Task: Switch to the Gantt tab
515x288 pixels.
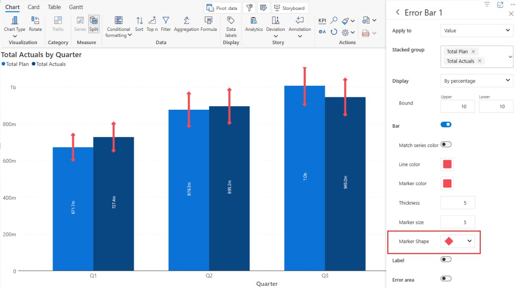Action: 76,7
